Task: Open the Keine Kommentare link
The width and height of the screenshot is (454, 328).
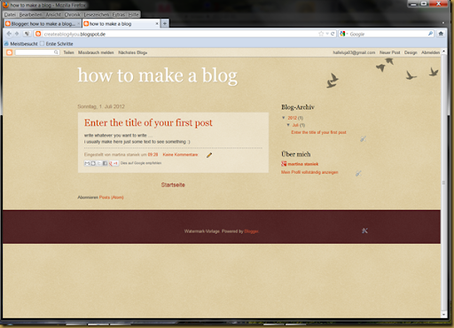Action: click(180, 154)
